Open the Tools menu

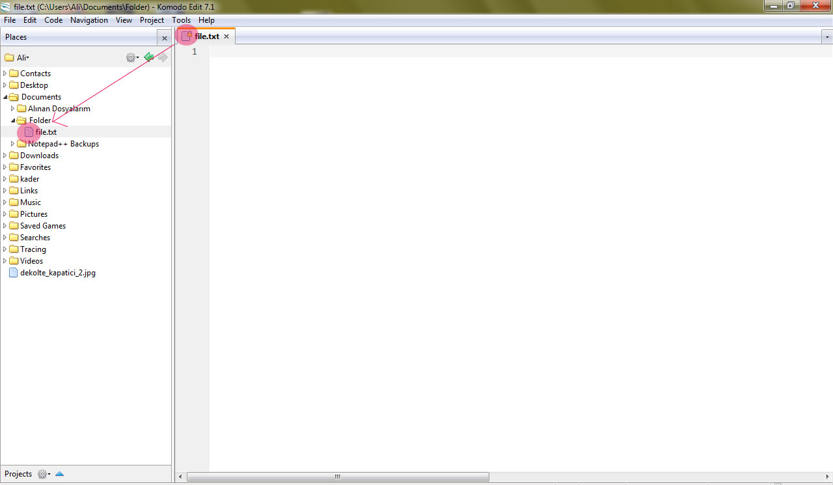(181, 20)
